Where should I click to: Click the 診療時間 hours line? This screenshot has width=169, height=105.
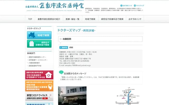(x=78, y=52)
